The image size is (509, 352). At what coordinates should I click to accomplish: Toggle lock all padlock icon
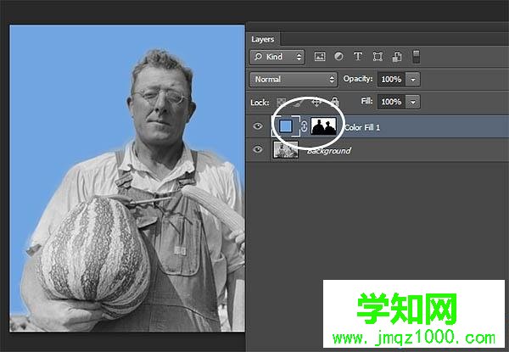click(x=335, y=102)
